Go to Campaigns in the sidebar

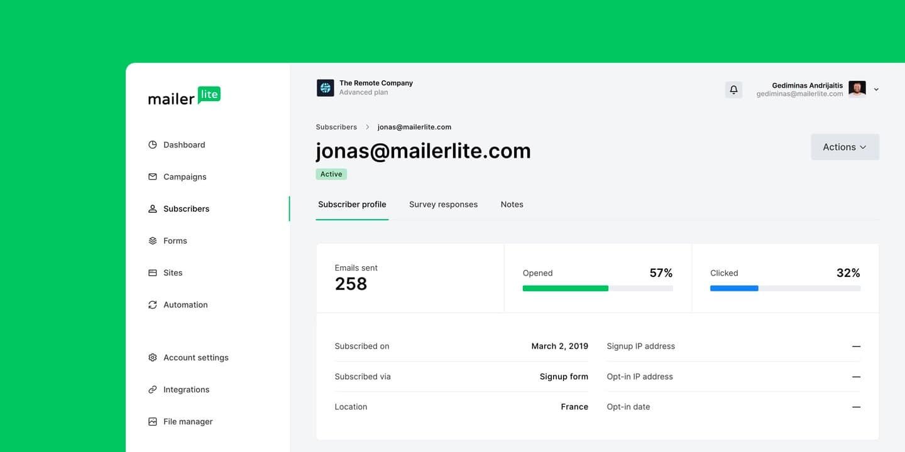(185, 176)
